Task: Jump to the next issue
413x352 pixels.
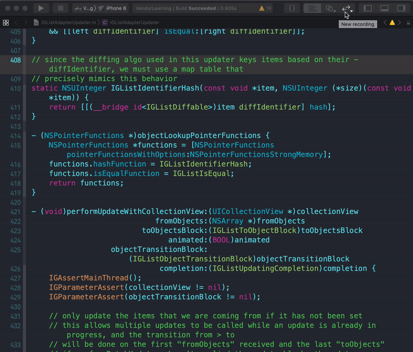Action: coord(400,22)
